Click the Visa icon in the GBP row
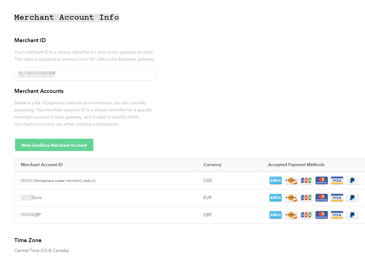The height and width of the screenshot is (259, 365). (x=337, y=215)
